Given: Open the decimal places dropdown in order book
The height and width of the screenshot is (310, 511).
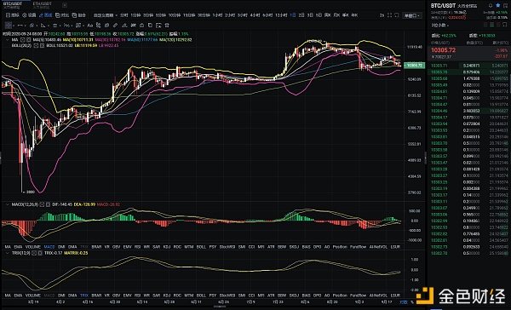Looking at the screenshot, I should click(440, 25).
